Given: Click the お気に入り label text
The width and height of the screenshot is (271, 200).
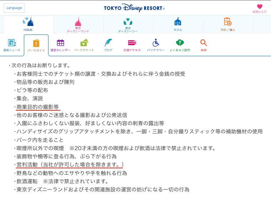Looking at the screenshot, I should (x=260, y=12).
